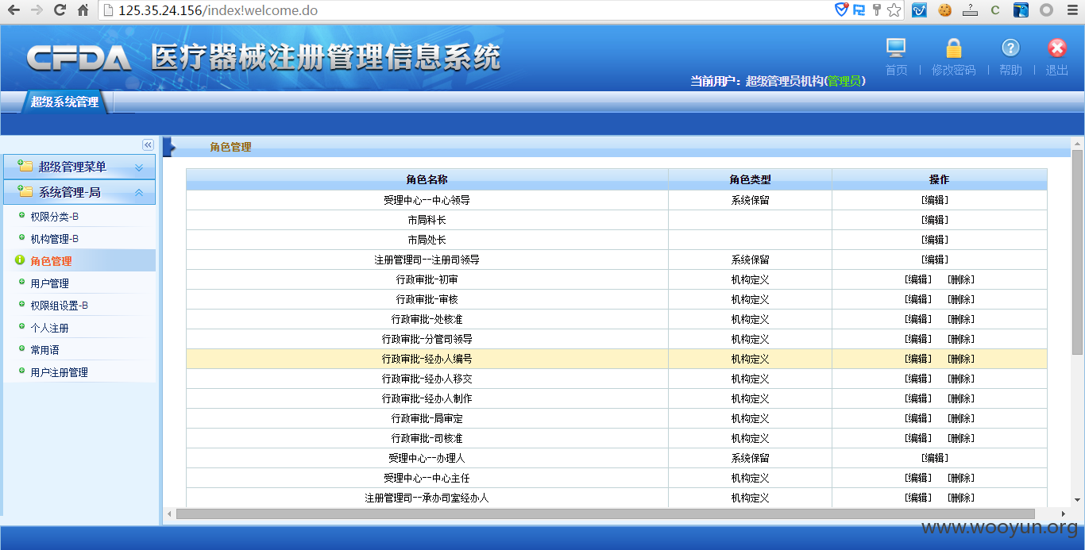Click the 操作 column header
Screen dimensions: 1085x550
tap(940, 179)
